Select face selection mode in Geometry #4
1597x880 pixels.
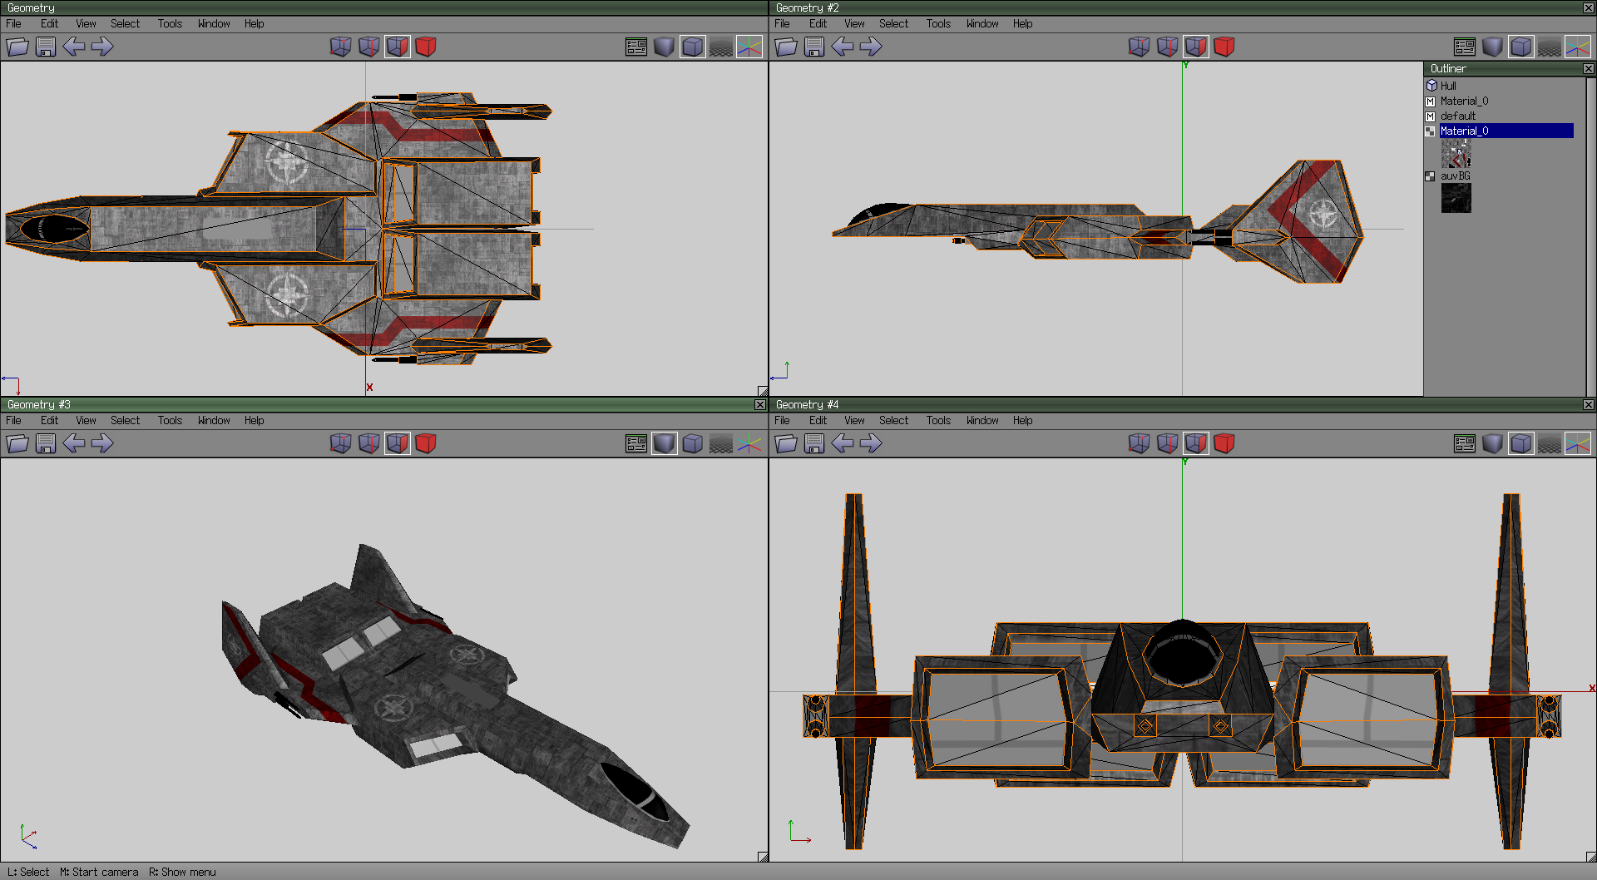pyautogui.click(x=1195, y=444)
